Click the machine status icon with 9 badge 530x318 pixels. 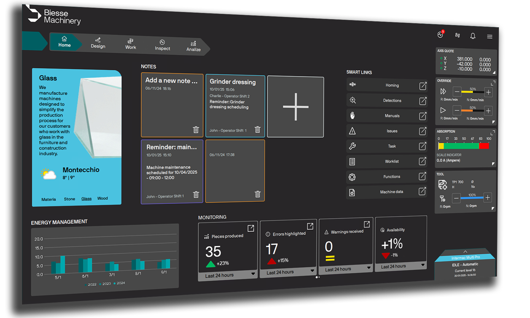(439, 34)
